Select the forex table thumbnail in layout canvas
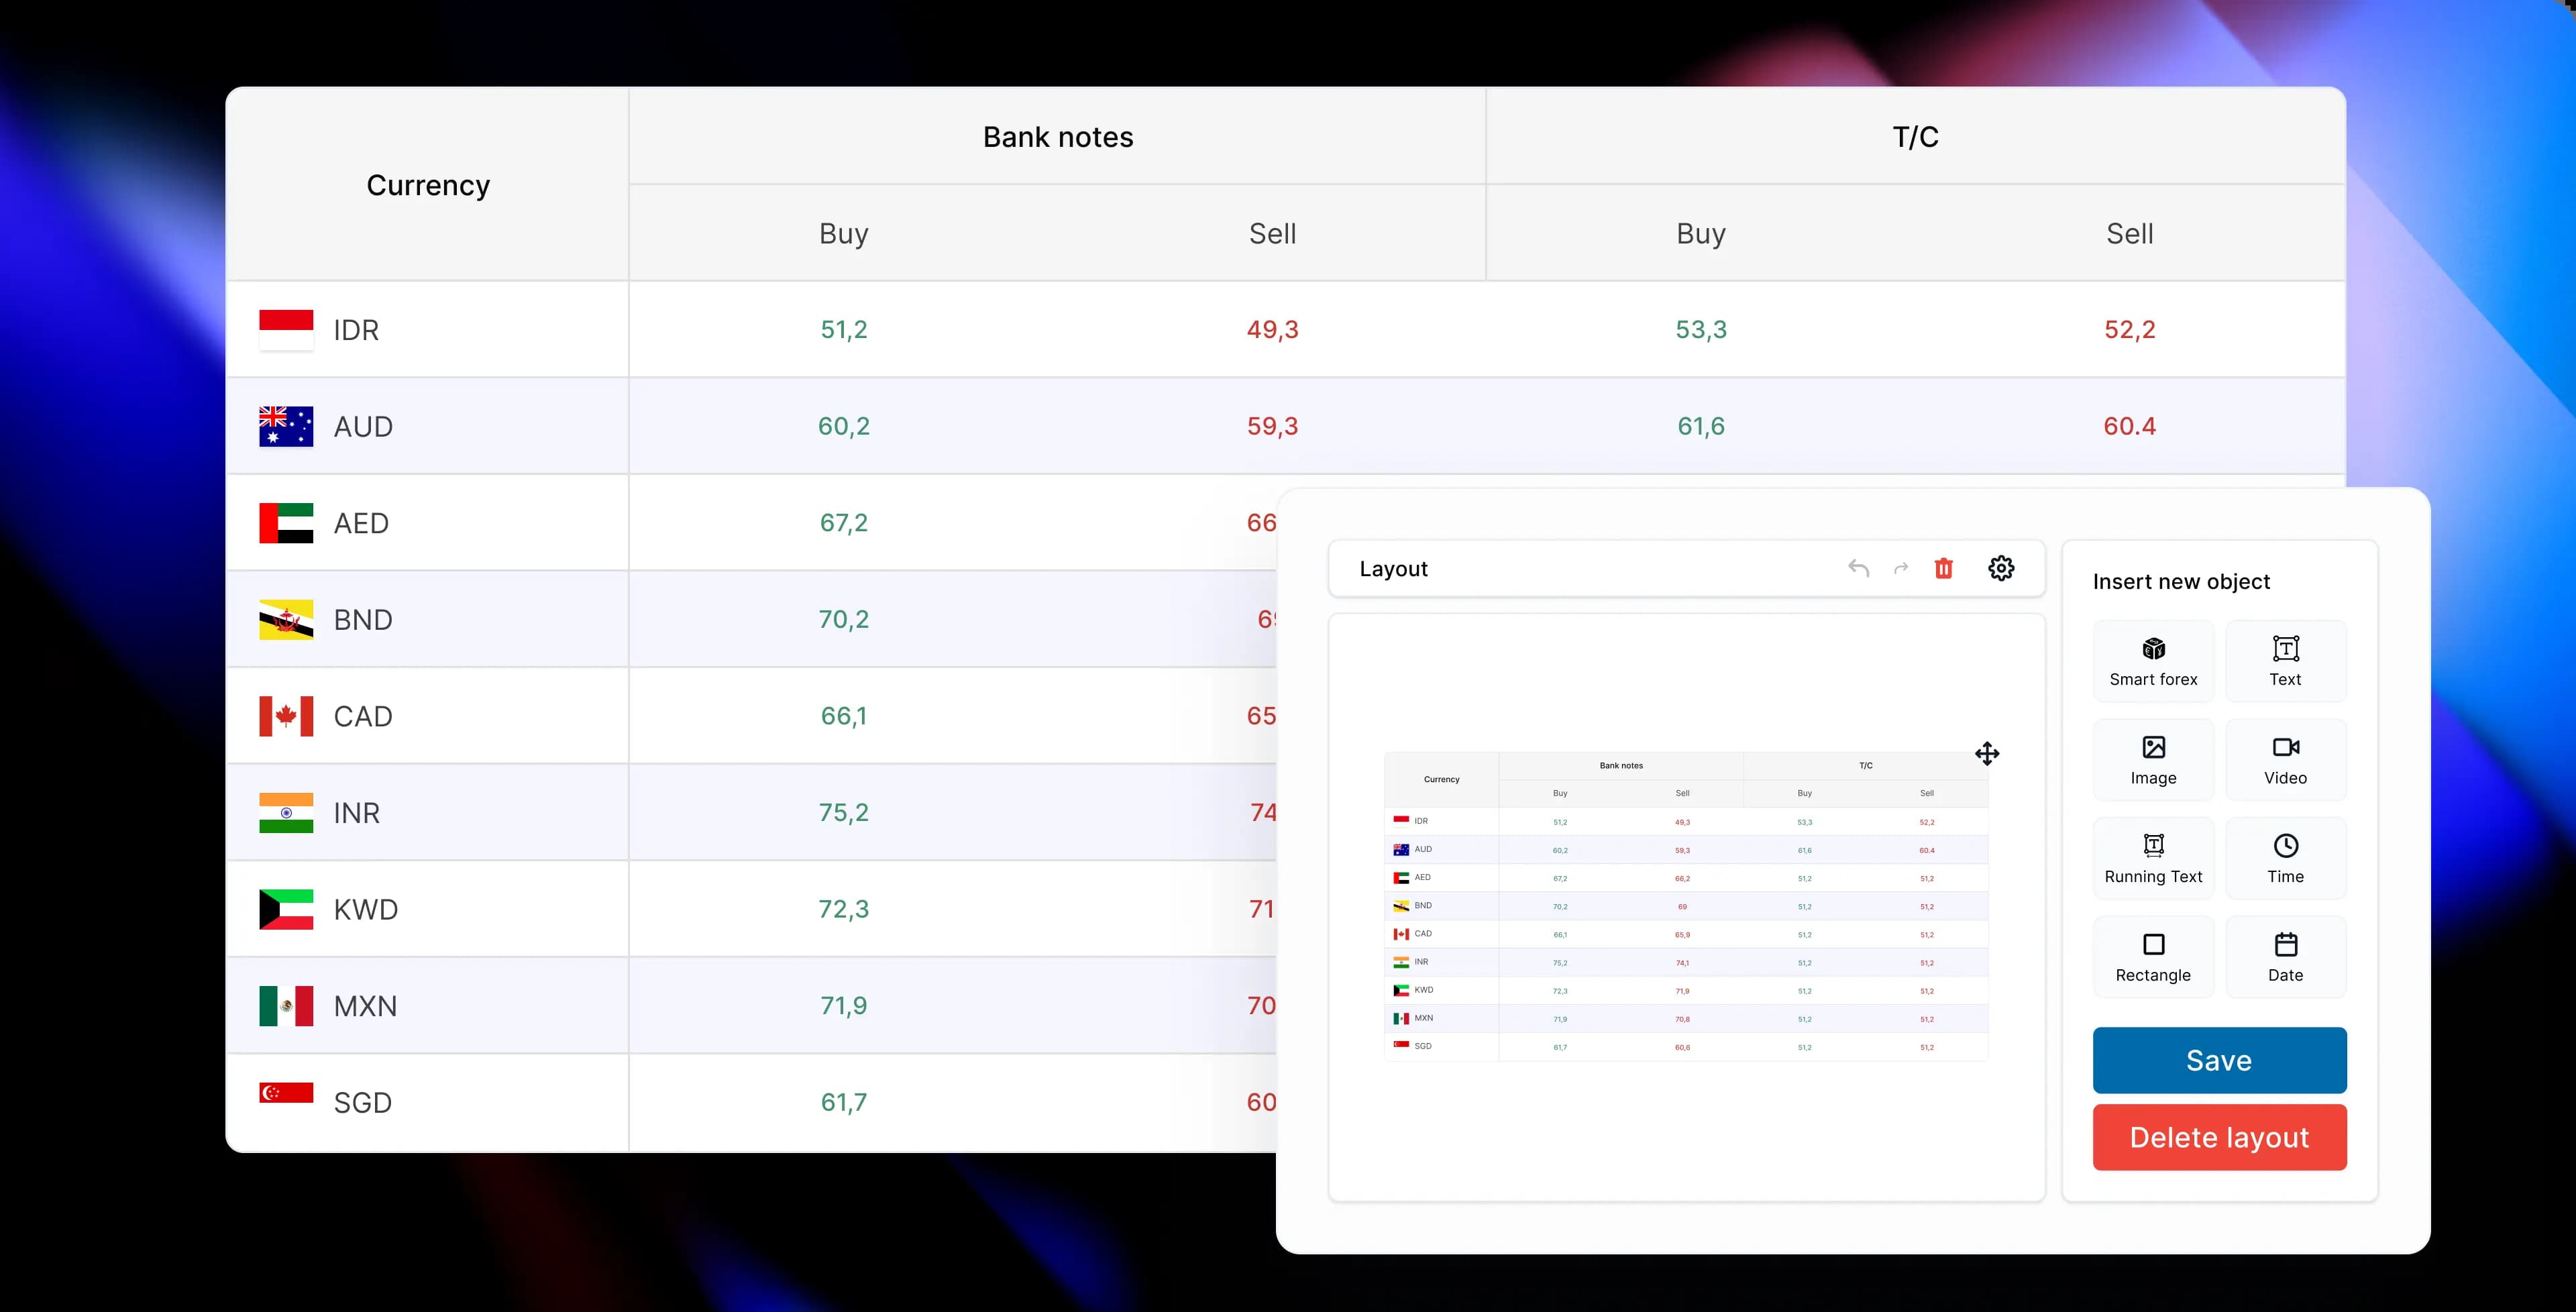Screen dimensions: 2576x1312 [1686, 906]
